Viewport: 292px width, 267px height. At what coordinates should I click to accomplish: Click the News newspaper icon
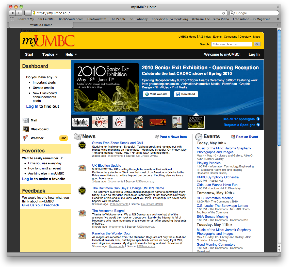click(77, 137)
